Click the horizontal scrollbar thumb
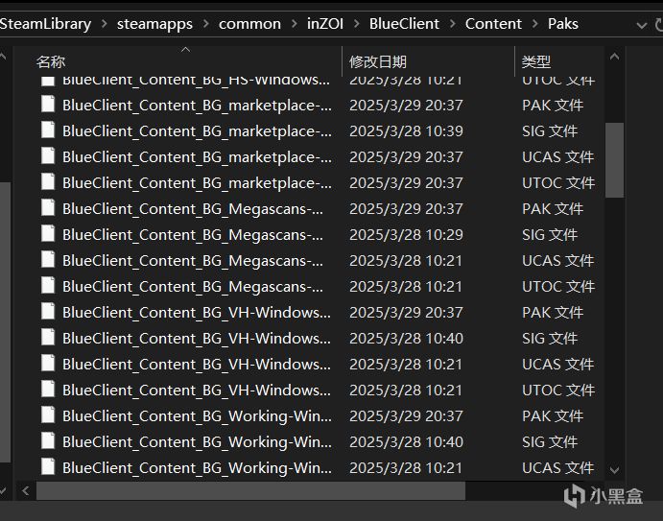The width and height of the screenshot is (663, 521). [x=249, y=490]
